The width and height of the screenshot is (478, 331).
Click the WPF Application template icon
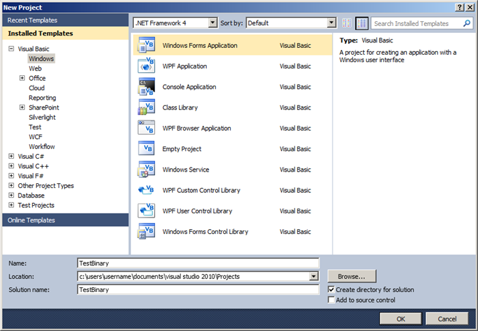(x=146, y=66)
